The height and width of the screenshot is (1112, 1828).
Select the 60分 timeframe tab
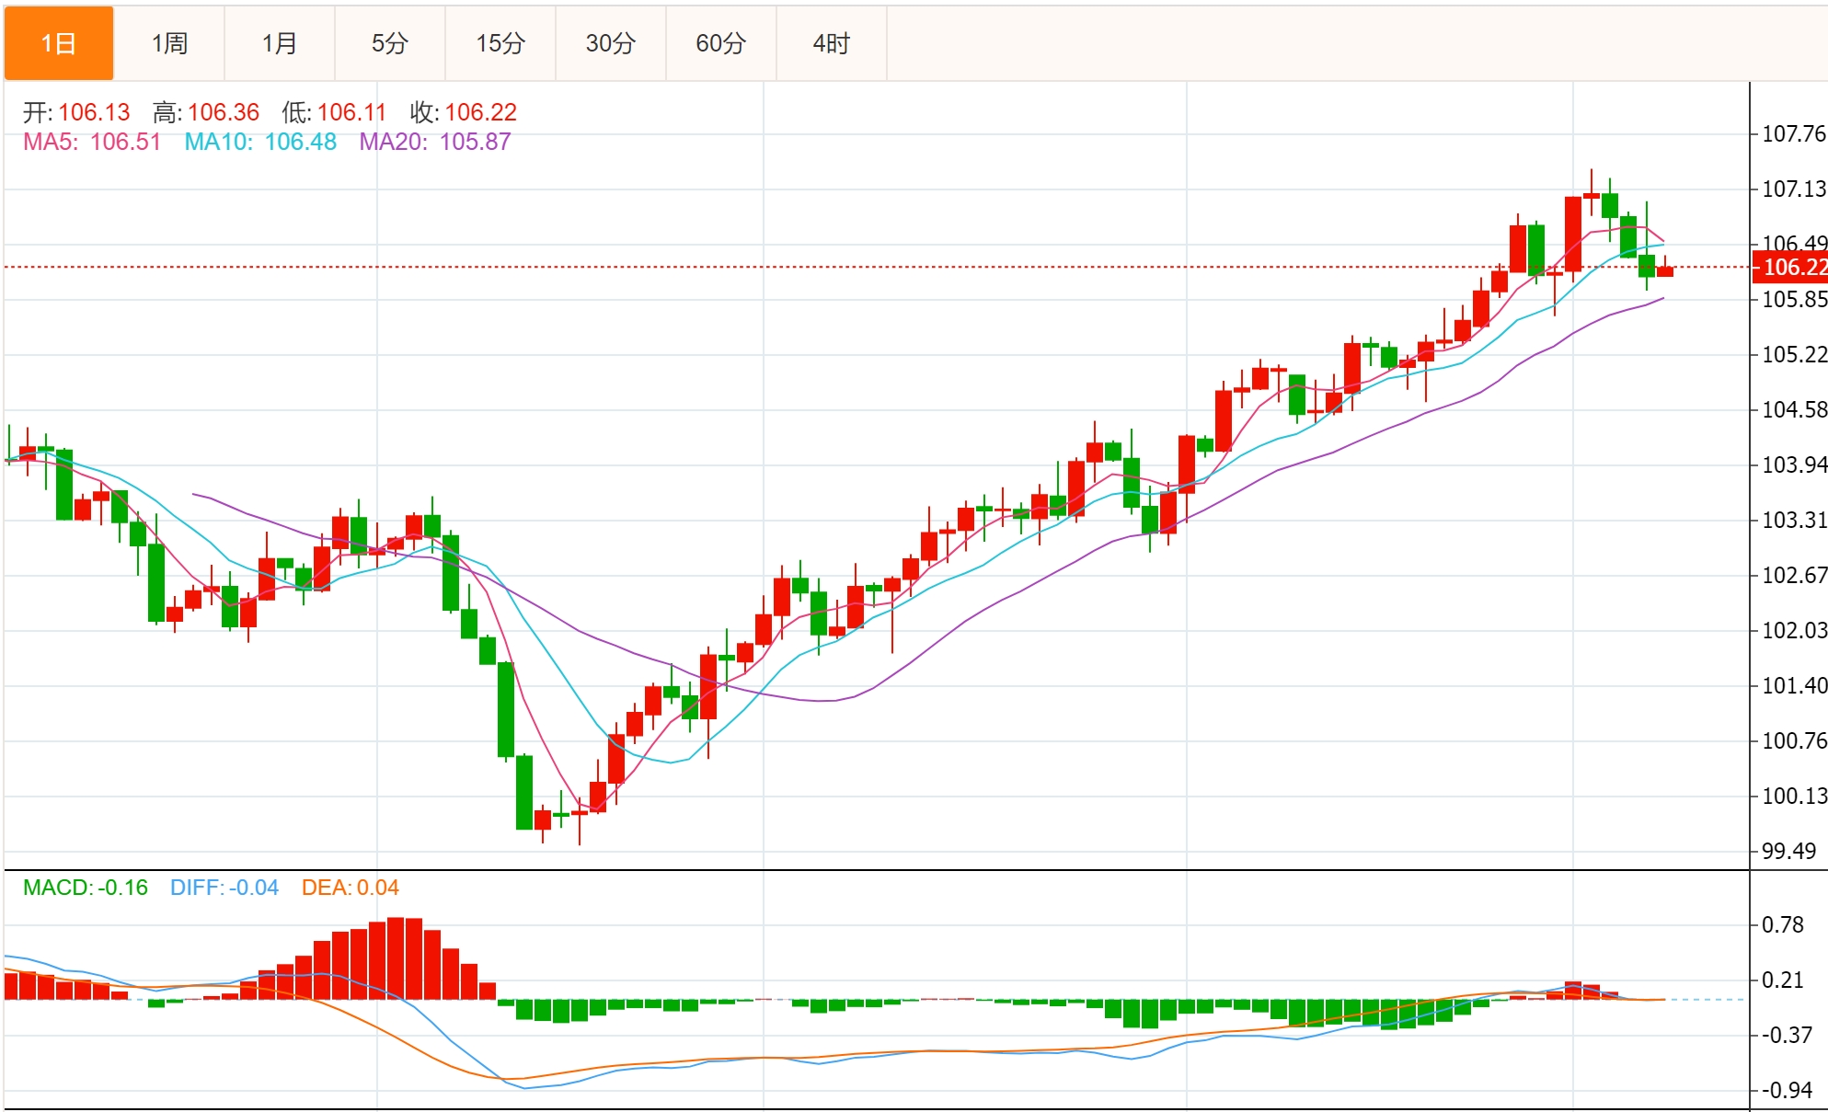[x=721, y=43]
